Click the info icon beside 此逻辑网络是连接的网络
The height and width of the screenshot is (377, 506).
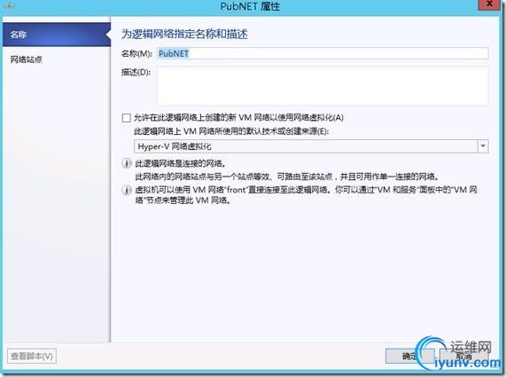[x=126, y=163]
